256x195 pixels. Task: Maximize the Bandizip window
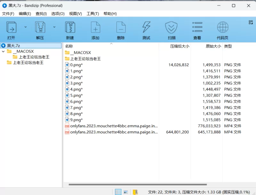234,5
